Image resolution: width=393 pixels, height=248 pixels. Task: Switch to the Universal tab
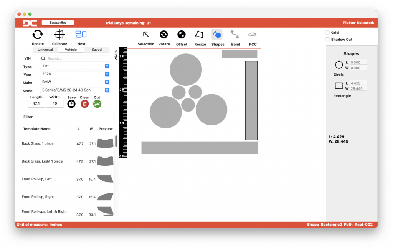[45, 49]
